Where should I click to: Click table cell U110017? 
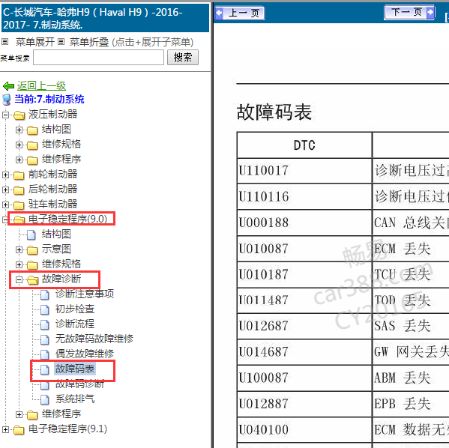coord(304,171)
